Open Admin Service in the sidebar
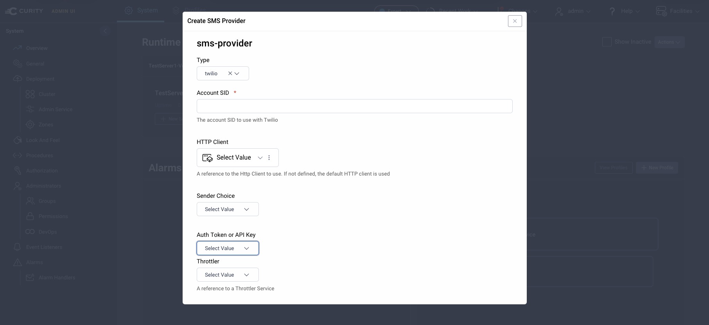 coord(56,109)
